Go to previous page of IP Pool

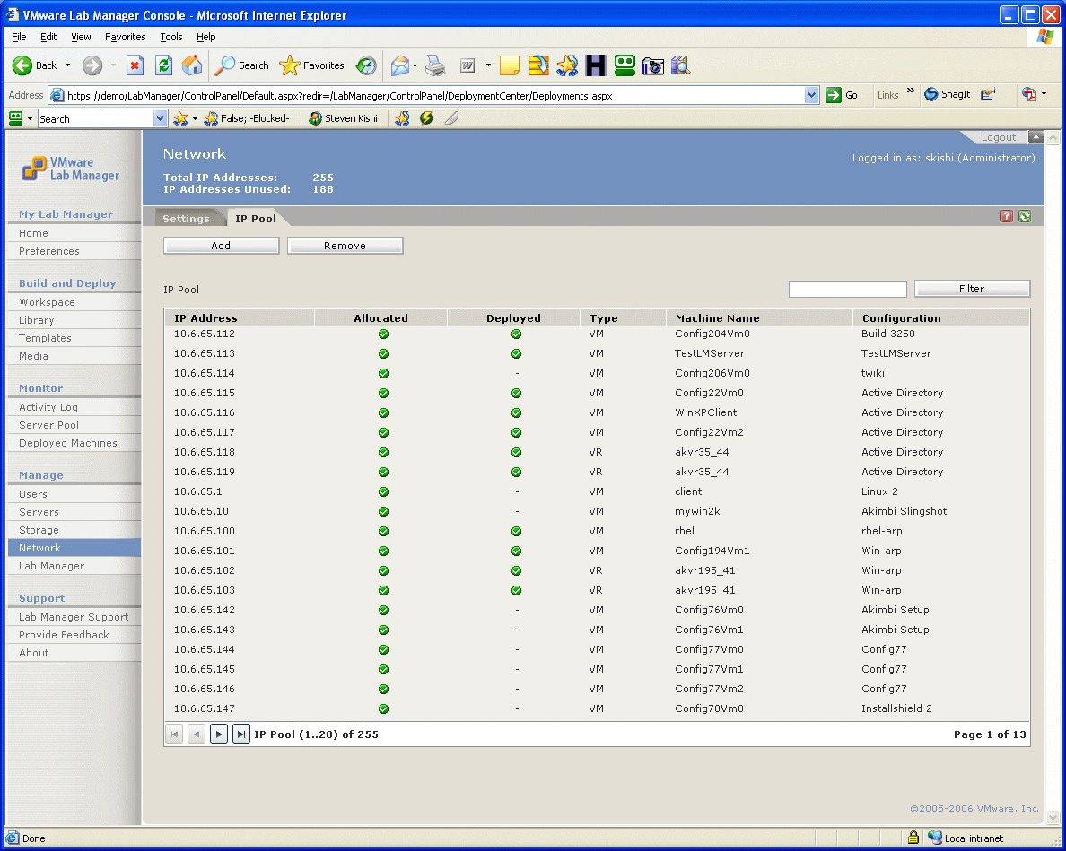click(x=197, y=734)
